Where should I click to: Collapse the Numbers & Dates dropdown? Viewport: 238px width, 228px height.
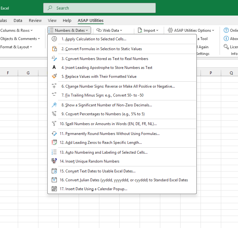pos(69,30)
